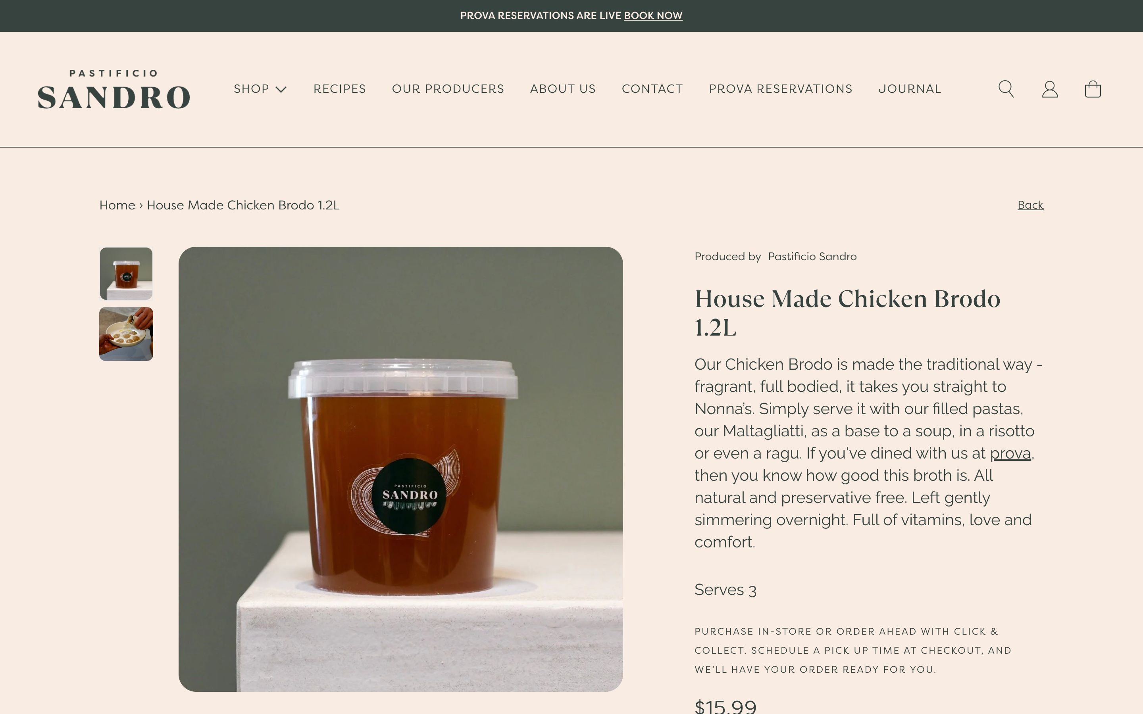Select the pasta bowl thumbnail
1143x714 pixels.
pos(126,334)
